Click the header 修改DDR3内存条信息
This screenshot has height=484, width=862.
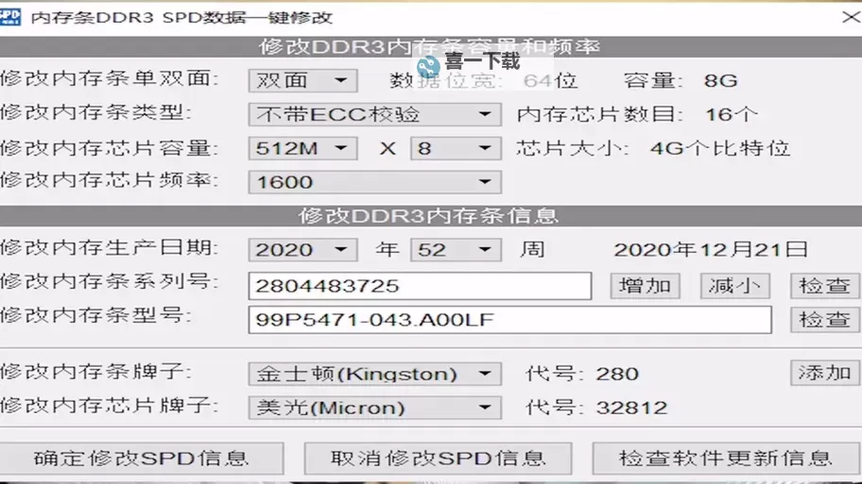(429, 216)
